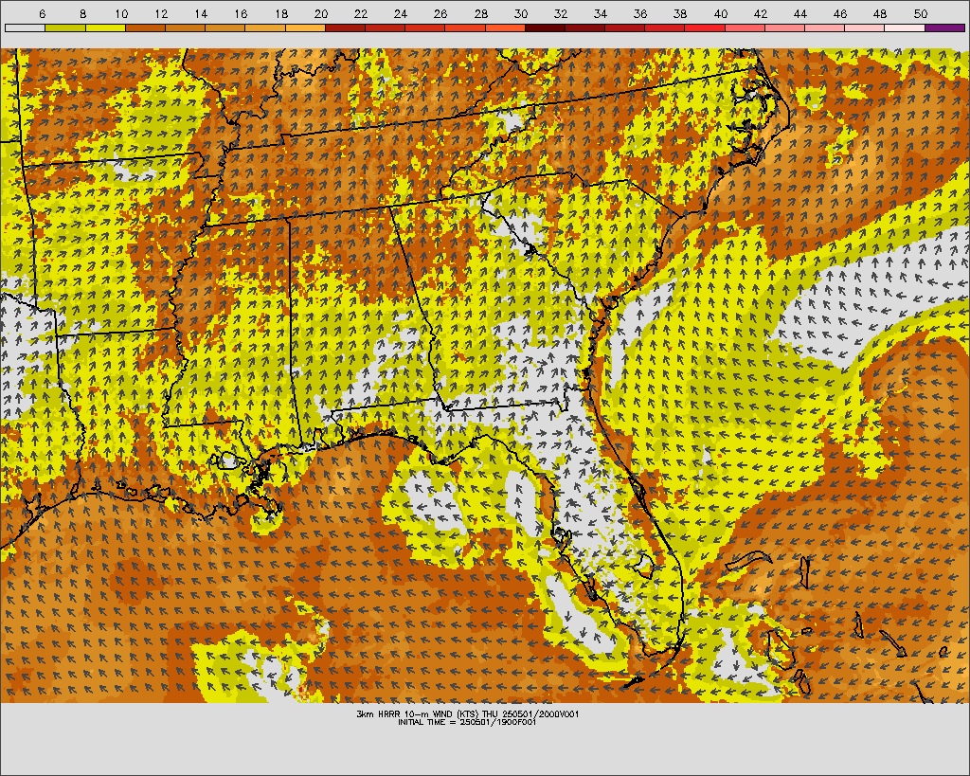970x776 pixels.
Task: Click the gray swatch left of 6
Action: click(25, 27)
